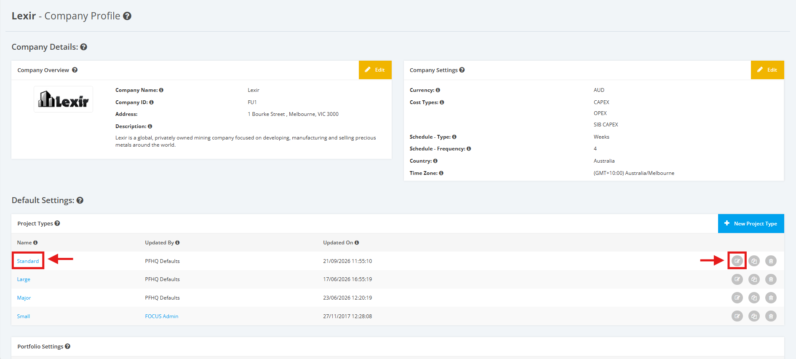Open the FOCUS Admin user link

pyautogui.click(x=162, y=316)
